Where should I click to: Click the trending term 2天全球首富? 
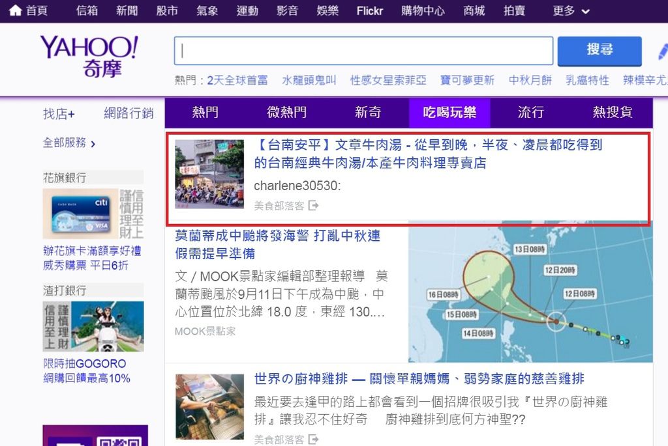click(237, 80)
